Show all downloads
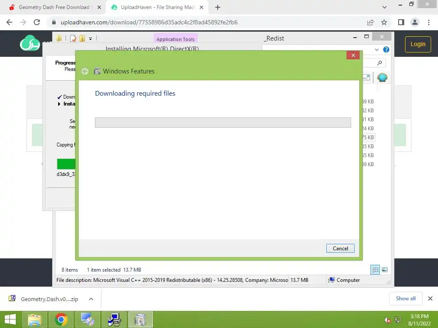438x328 pixels. point(405,299)
